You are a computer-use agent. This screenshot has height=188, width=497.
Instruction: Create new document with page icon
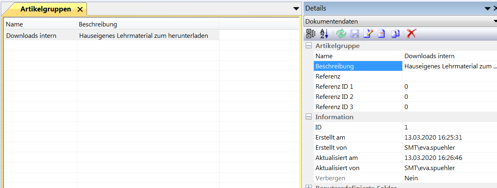tap(381, 34)
